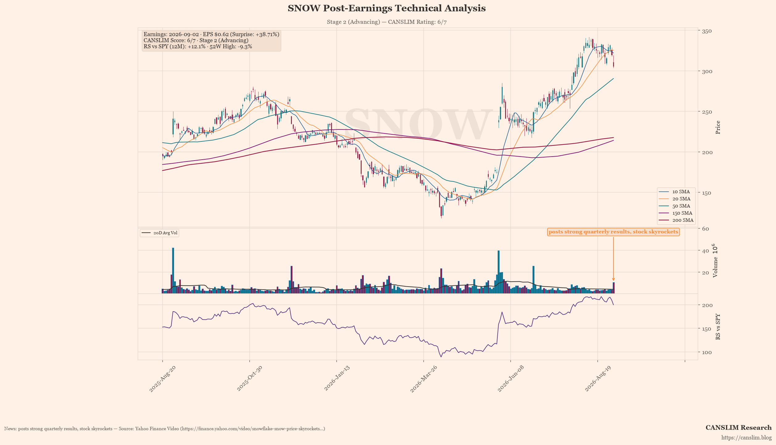Click the tall late-May 2026 volume spike bar
Viewport: 776px width, 445px height.
[x=499, y=272]
